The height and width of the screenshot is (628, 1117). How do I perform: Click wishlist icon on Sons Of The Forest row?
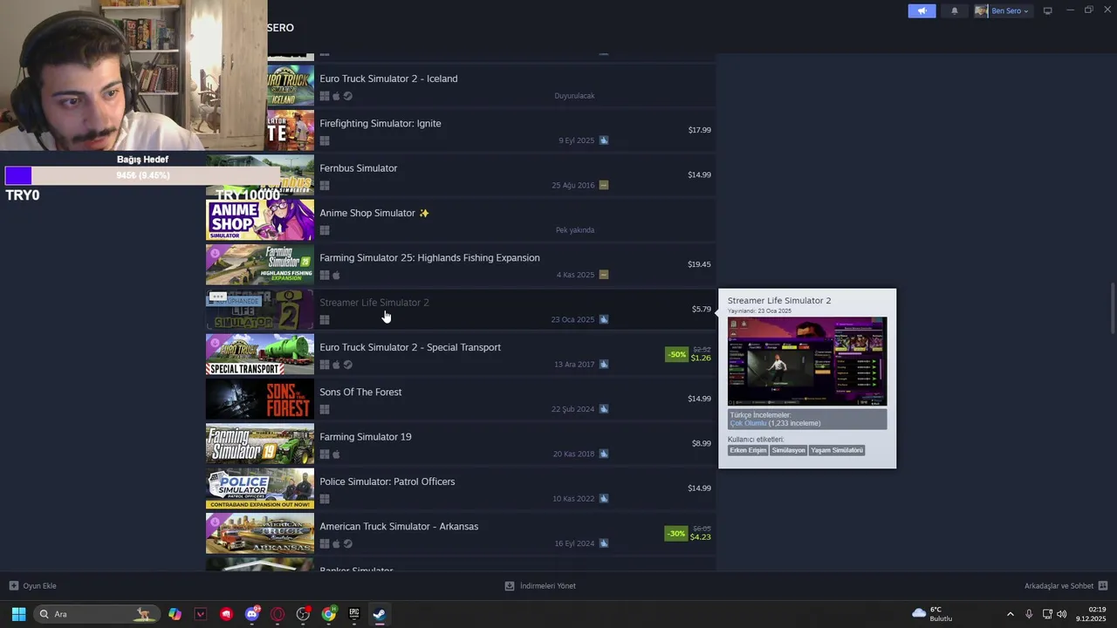click(604, 409)
